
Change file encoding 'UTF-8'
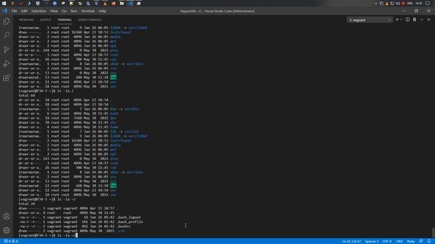point(387,241)
